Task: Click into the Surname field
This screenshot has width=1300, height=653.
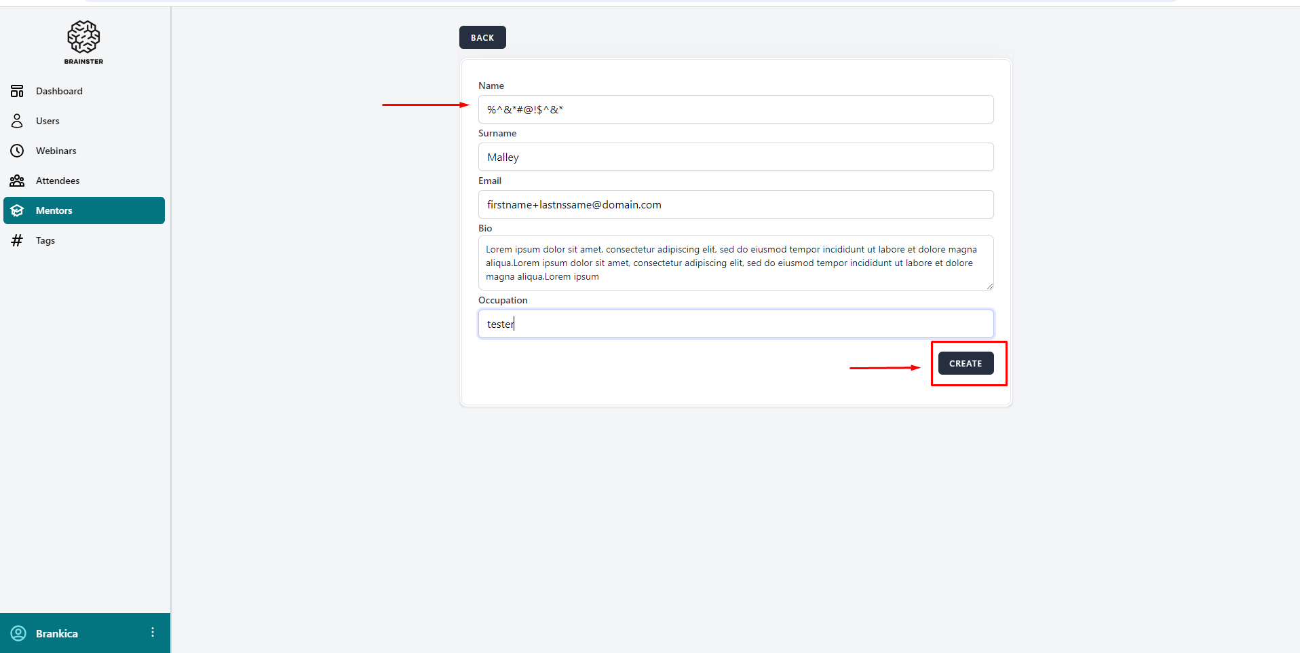Action: [735, 157]
